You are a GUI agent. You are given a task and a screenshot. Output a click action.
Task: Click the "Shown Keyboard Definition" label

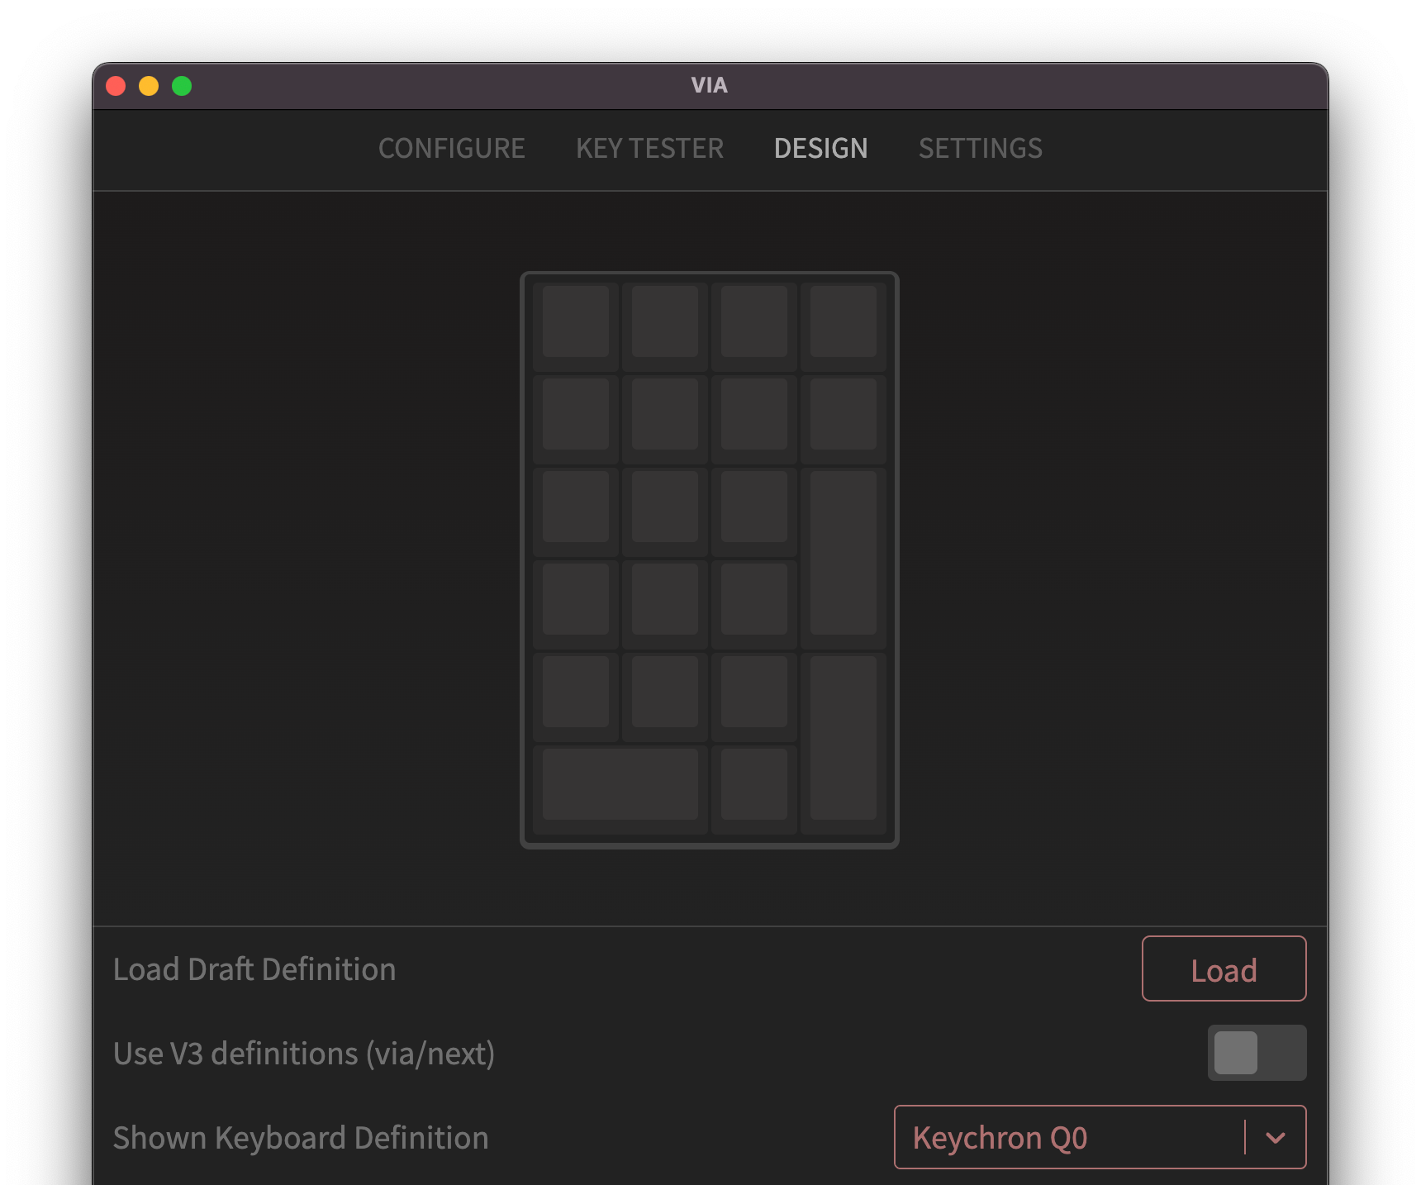pos(301,1138)
